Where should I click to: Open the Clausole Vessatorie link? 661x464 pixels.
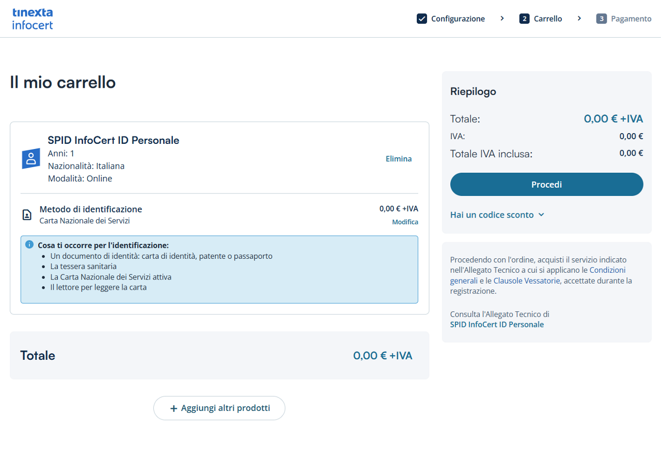[x=527, y=281]
